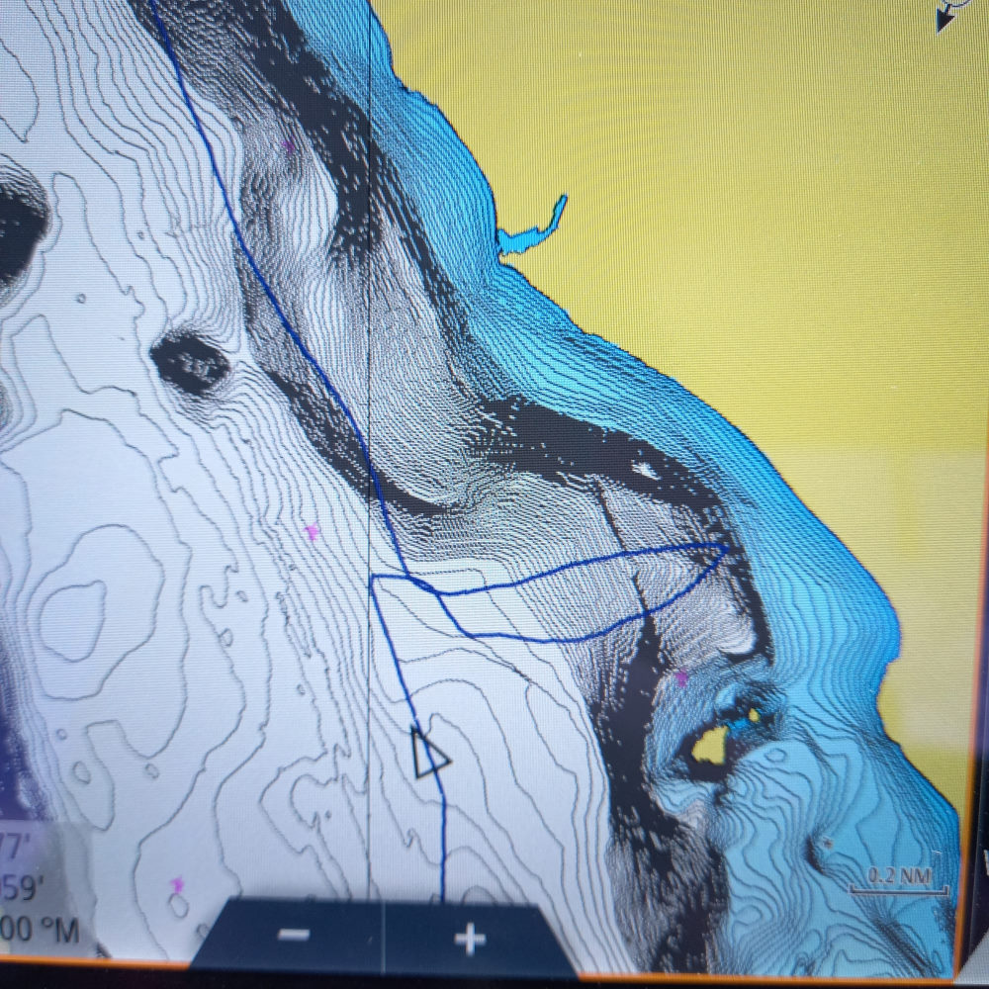Screen dimensions: 989x989
Task: Select the magenta waypoint near the top
Action: pos(288,146)
